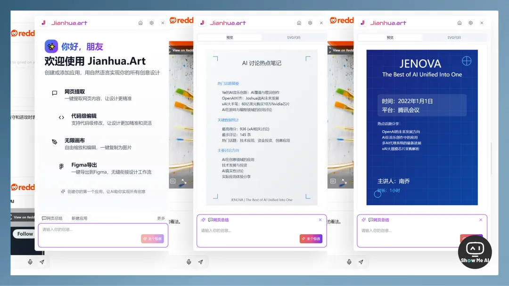The height and width of the screenshot is (286, 509).
Task: Open home in the welcome Jianhua.art panel
Action: point(140,23)
